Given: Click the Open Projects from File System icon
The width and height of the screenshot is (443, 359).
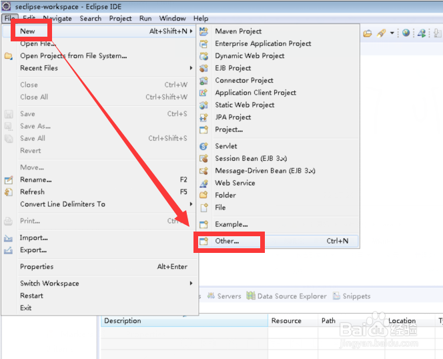Looking at the screenshot, I should click(9, 56).
